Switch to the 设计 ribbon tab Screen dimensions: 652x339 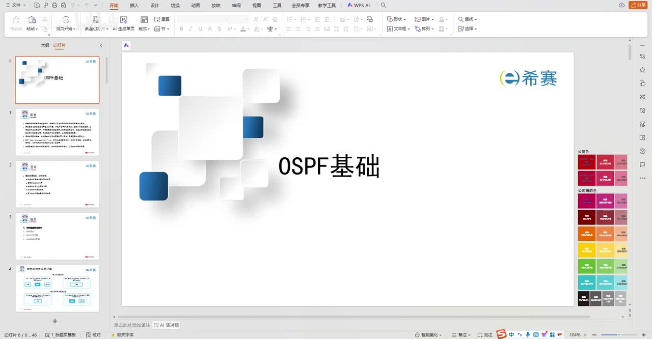[154, 5]
